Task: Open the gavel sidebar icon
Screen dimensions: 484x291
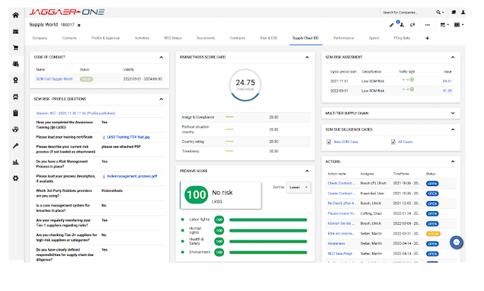Action: tap(15, 146)
